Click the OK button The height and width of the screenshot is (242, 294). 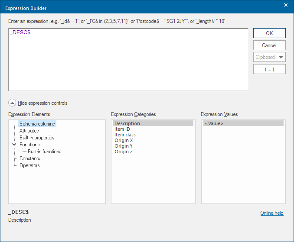(269, 33)
